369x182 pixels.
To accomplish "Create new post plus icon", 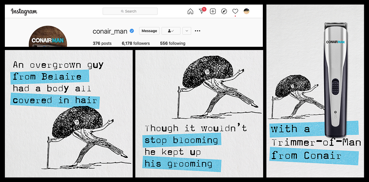I will click(213, 11).
